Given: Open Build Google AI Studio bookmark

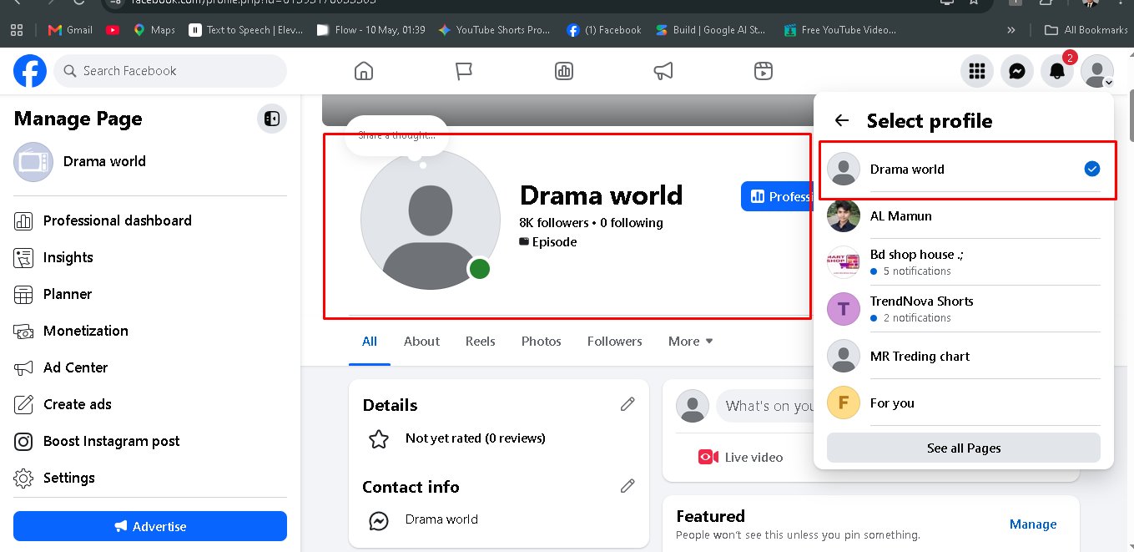Looking at the screenshot, I should click(711, 29).
